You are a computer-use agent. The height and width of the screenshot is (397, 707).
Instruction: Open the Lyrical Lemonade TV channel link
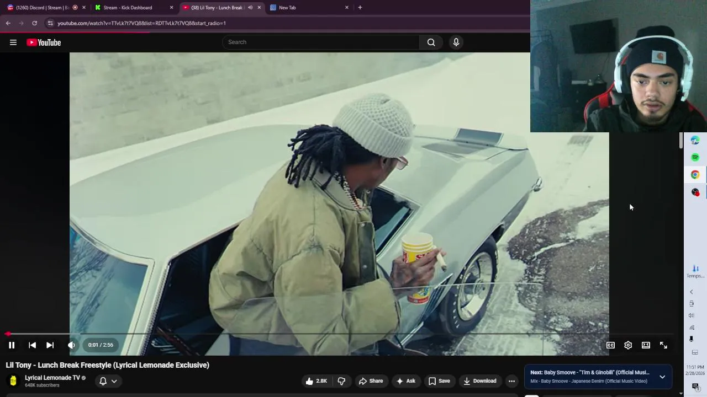pos(52,378)
